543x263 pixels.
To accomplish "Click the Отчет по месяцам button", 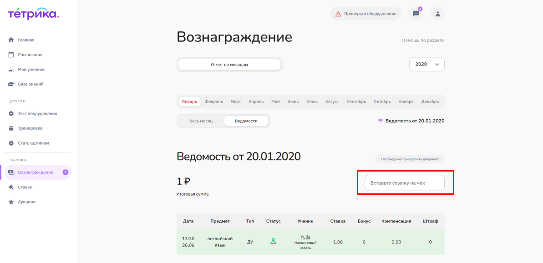I will (229, 64).
